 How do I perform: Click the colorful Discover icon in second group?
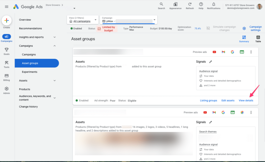[x=242, y=112]
